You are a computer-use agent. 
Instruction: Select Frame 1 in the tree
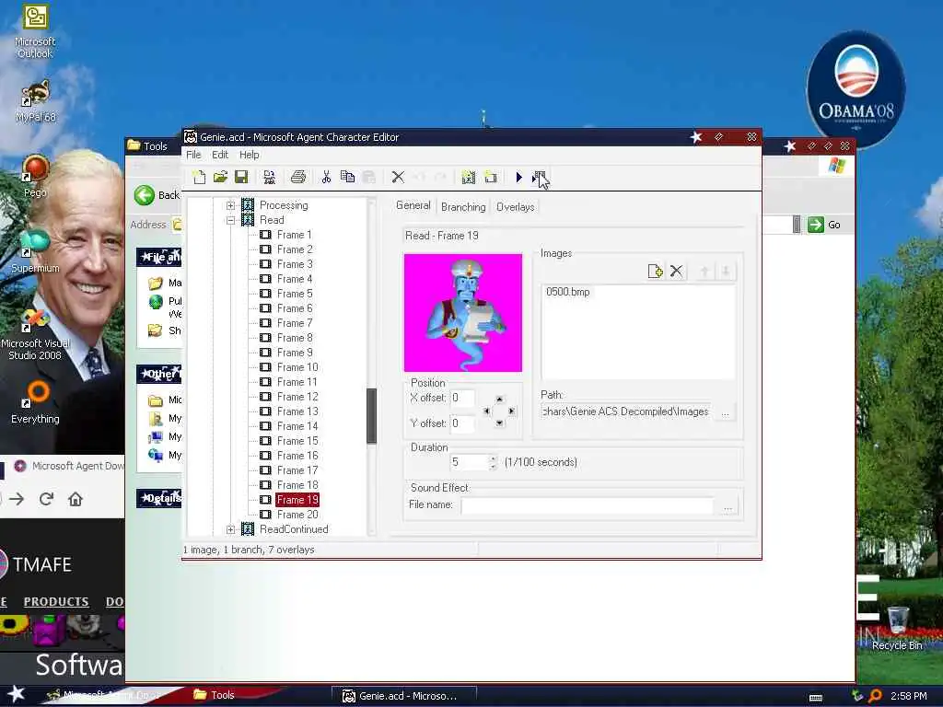(x=294, y=235)
